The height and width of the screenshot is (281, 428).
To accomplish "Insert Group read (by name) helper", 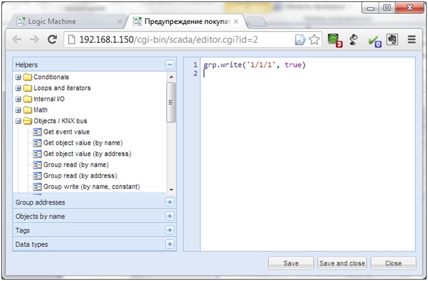I will click(76, 164).
